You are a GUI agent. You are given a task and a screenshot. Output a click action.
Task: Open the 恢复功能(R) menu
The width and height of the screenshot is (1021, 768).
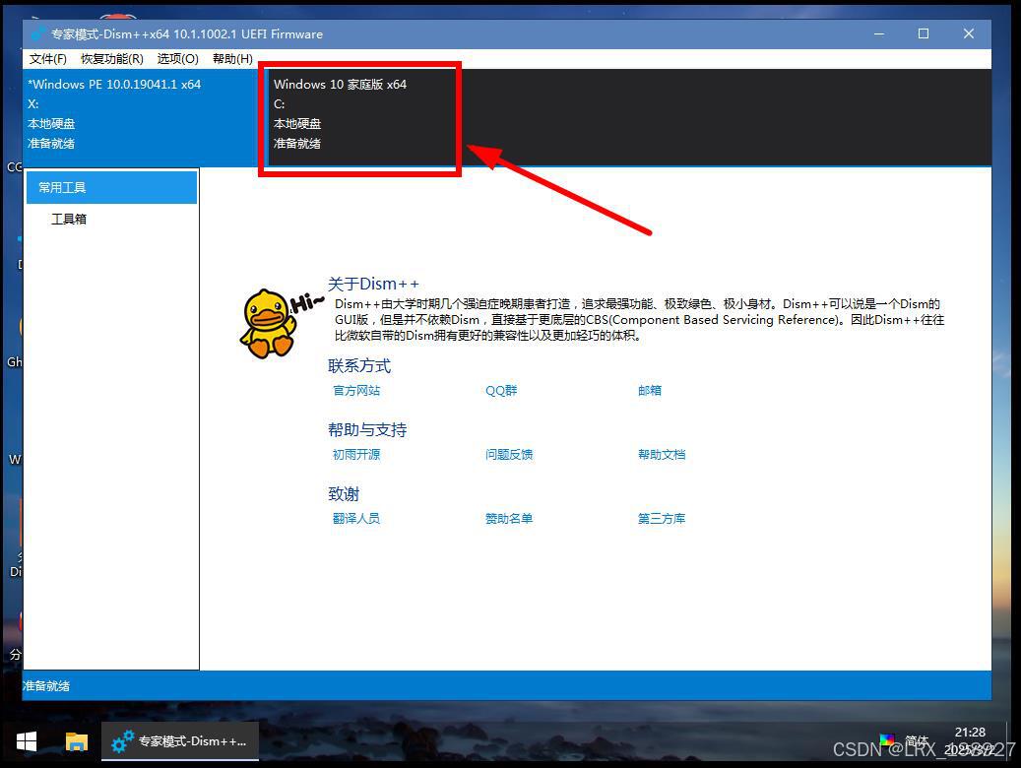pos(112,59)
